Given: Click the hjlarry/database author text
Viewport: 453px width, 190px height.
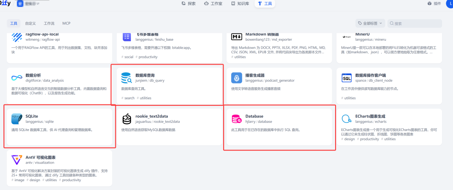Looking at the screenshot, I should click(259, 122).
